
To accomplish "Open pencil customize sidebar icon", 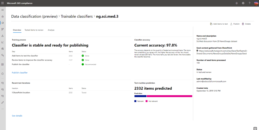I will (x=3, y=102).
